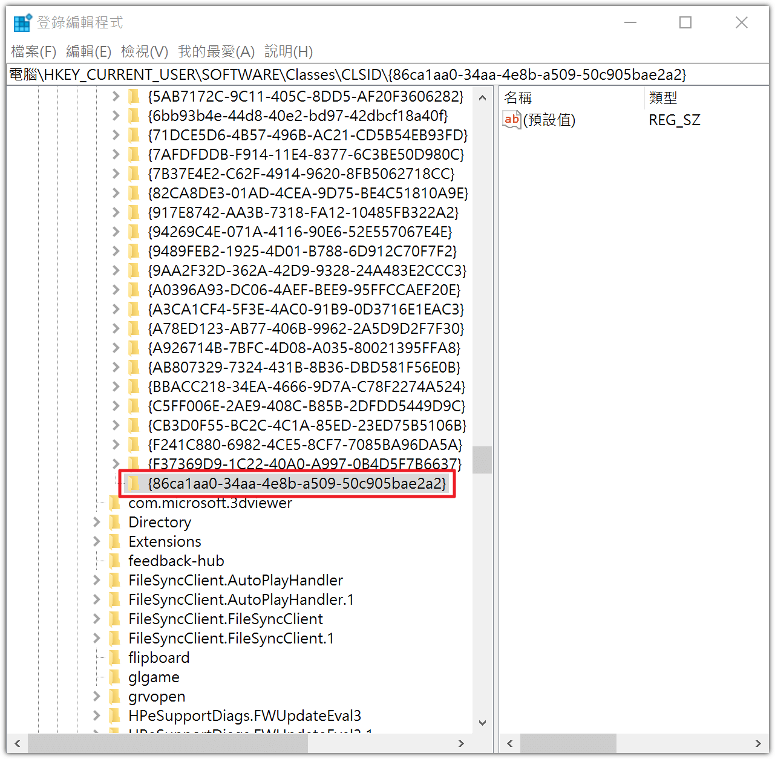Click the folder icon of {5AB7172C-9C11-405C-8DD5-AF20F3606282}
Image resolution: width=775 pixels, height=759 pixels.
click(x=134, y=96)
